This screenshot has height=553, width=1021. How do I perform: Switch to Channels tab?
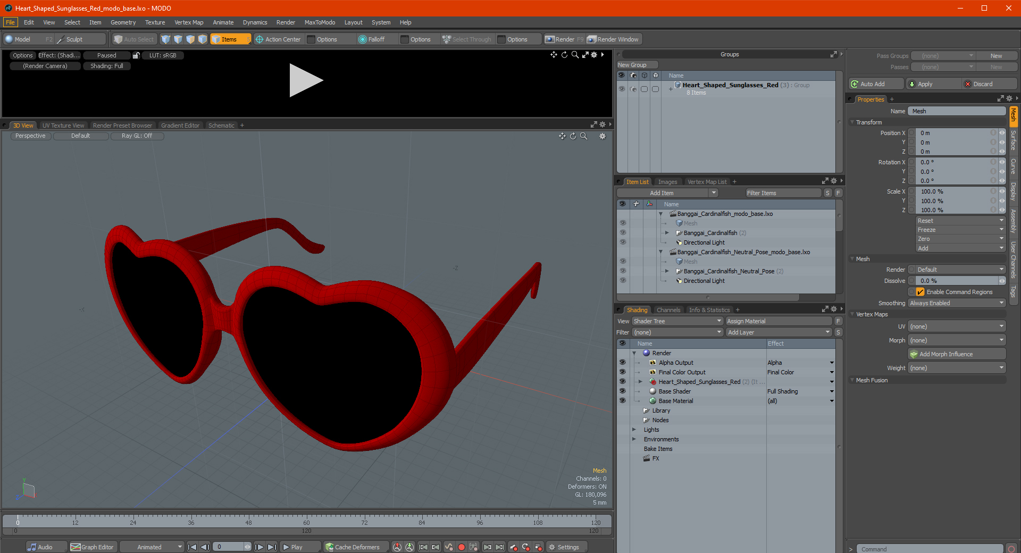(668, 310)
